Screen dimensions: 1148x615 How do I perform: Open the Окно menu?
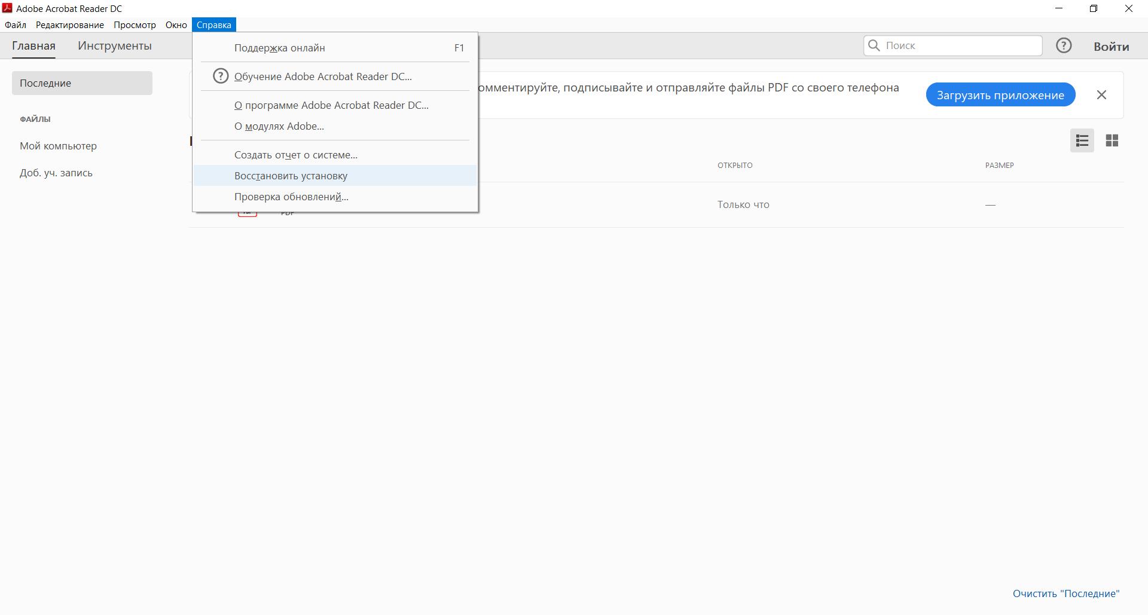(176, 25)
